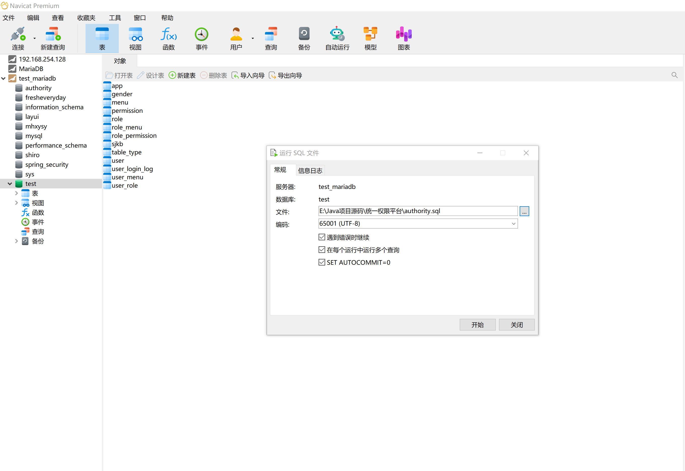685x471 pixels.
Task: Select the View (视图) toolbar icon
Action: (135, 38)
